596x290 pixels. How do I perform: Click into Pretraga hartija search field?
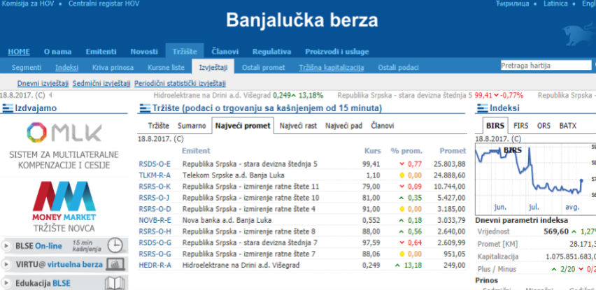pyautogui.click(x=546, y=65)
